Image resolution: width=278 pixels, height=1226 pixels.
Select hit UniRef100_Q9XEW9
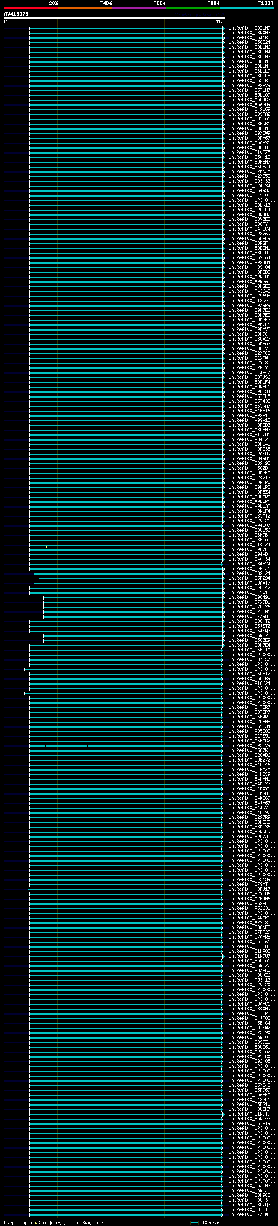click(x=249, y=133)
